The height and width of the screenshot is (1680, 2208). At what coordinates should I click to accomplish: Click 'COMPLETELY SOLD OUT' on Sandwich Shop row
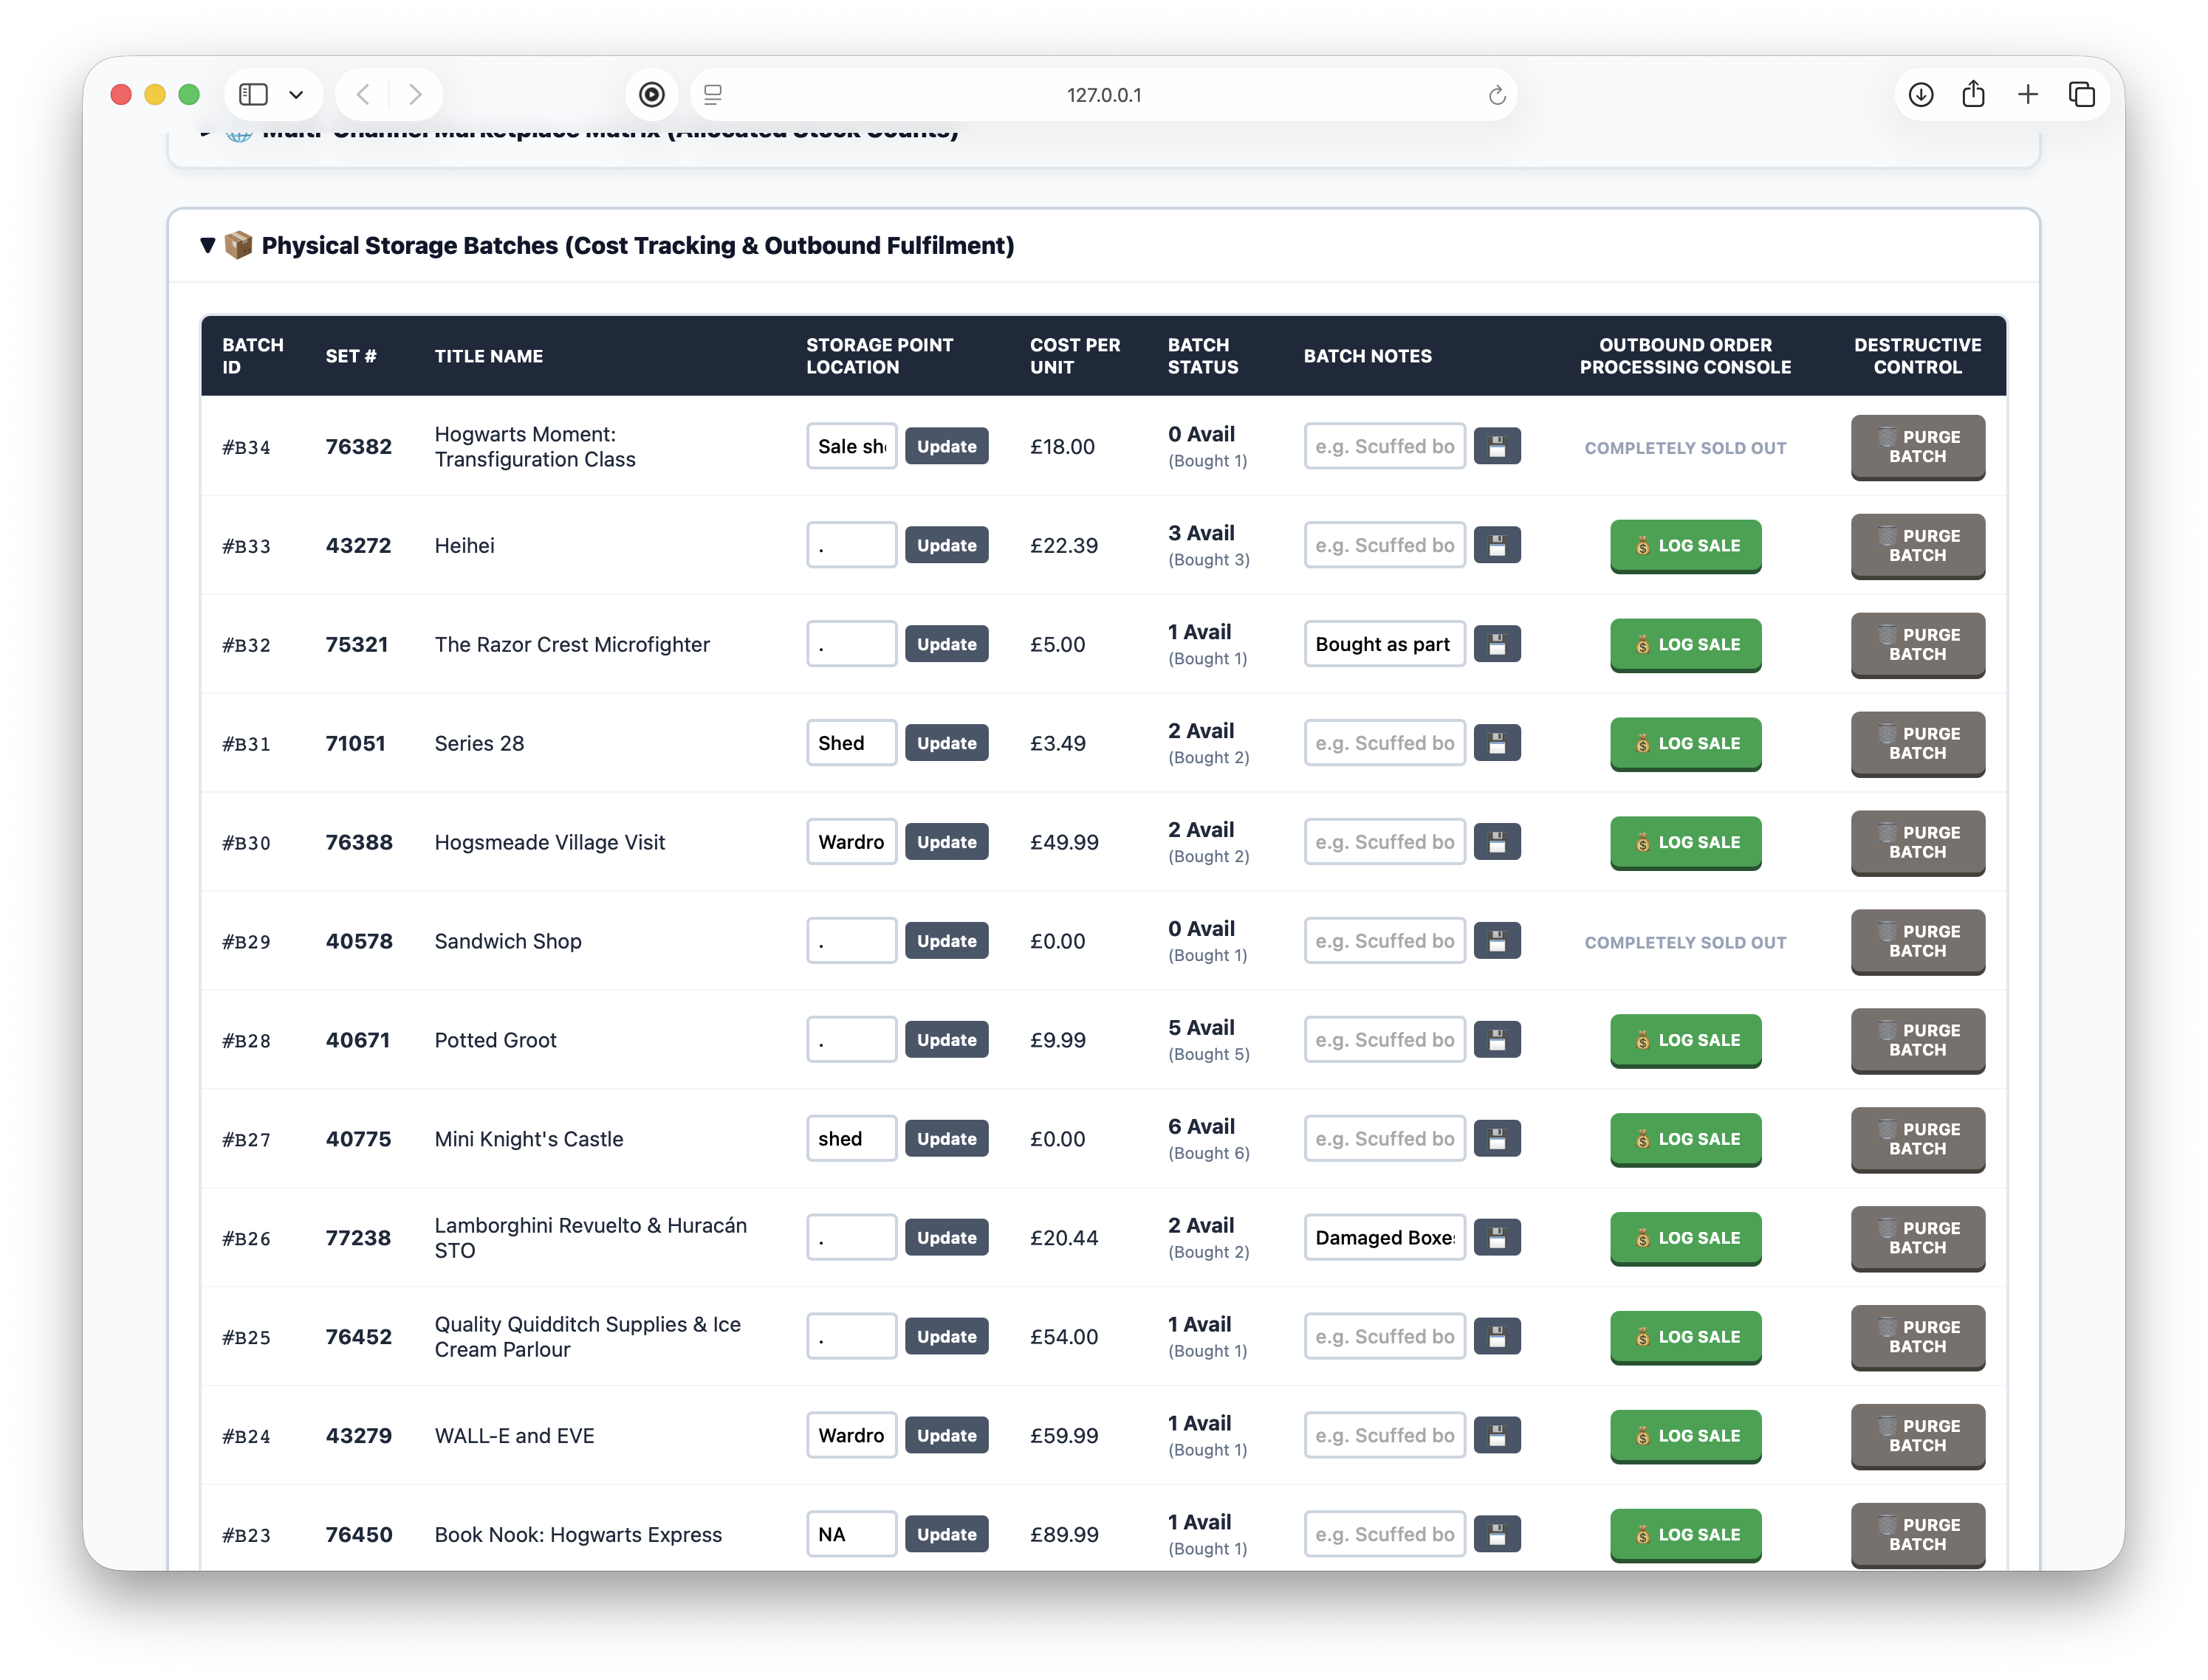1684,942
